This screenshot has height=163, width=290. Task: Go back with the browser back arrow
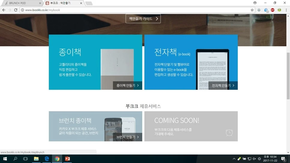point(4,10)
